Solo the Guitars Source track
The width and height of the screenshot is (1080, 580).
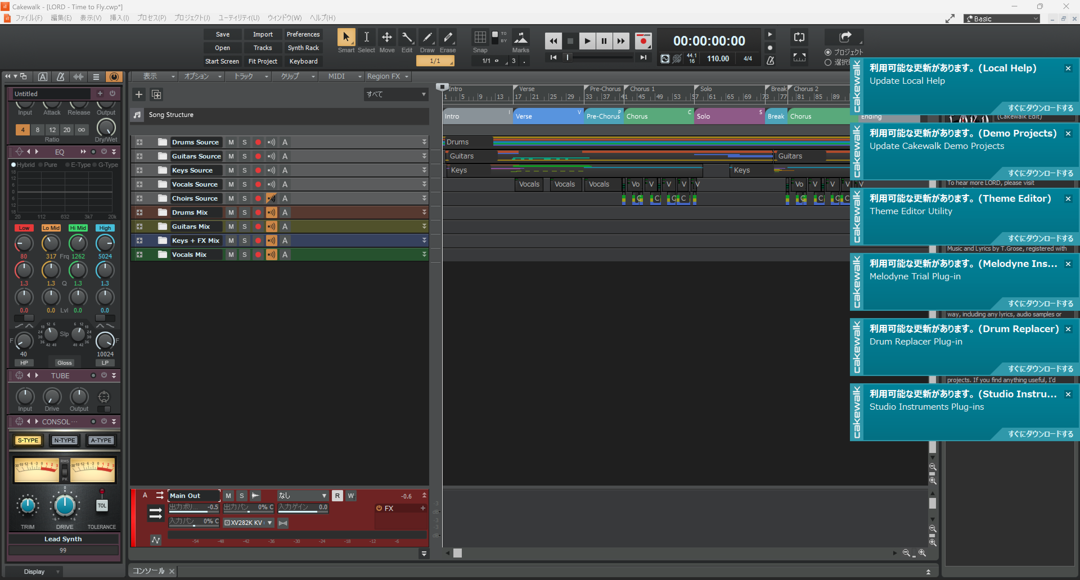click(244, 156)
